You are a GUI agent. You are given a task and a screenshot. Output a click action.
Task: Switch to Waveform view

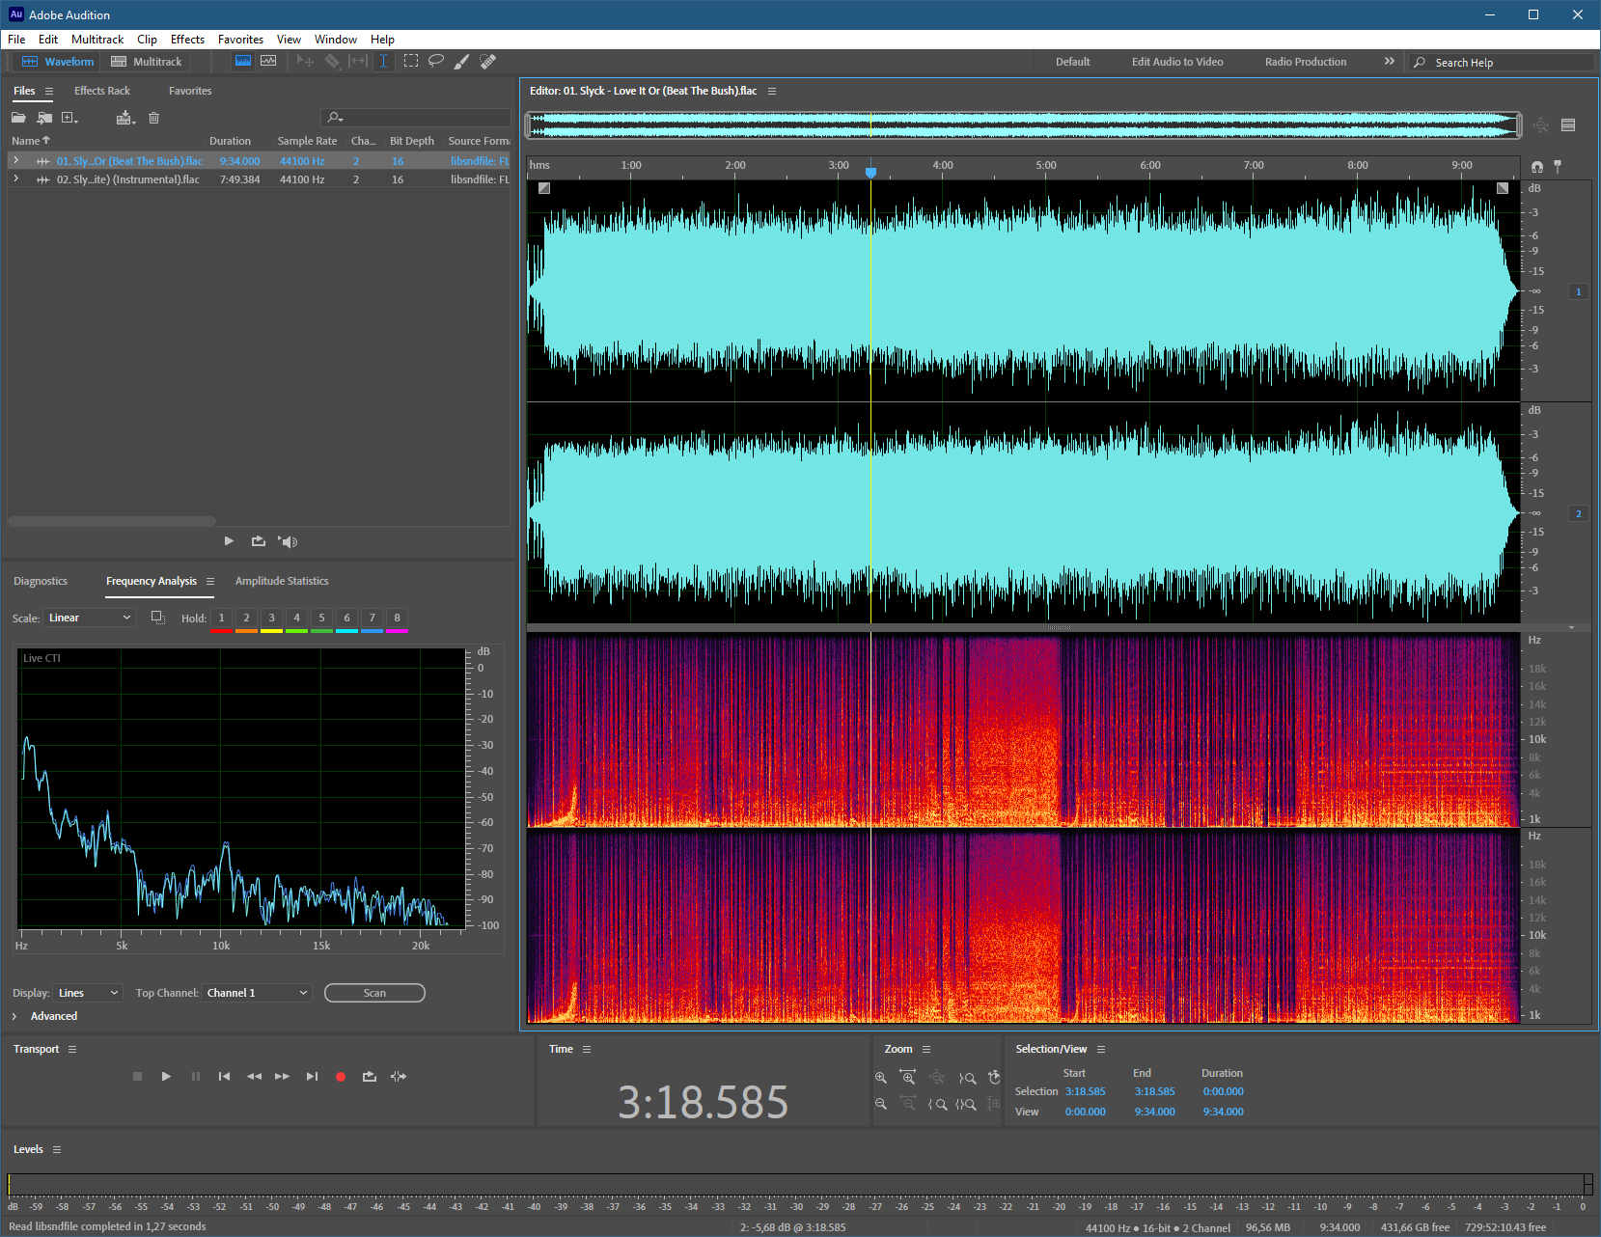(58, 61)
